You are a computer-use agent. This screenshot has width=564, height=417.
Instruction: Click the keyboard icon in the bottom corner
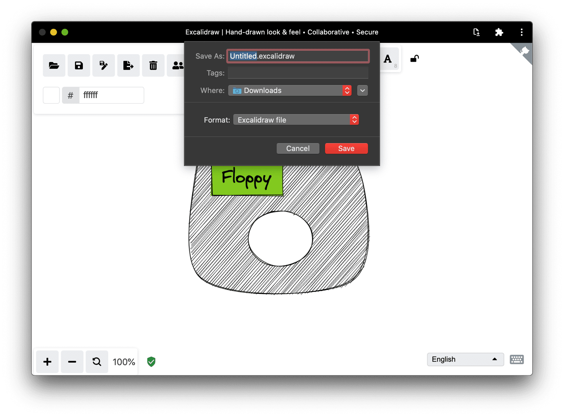(x=516, y=359)
